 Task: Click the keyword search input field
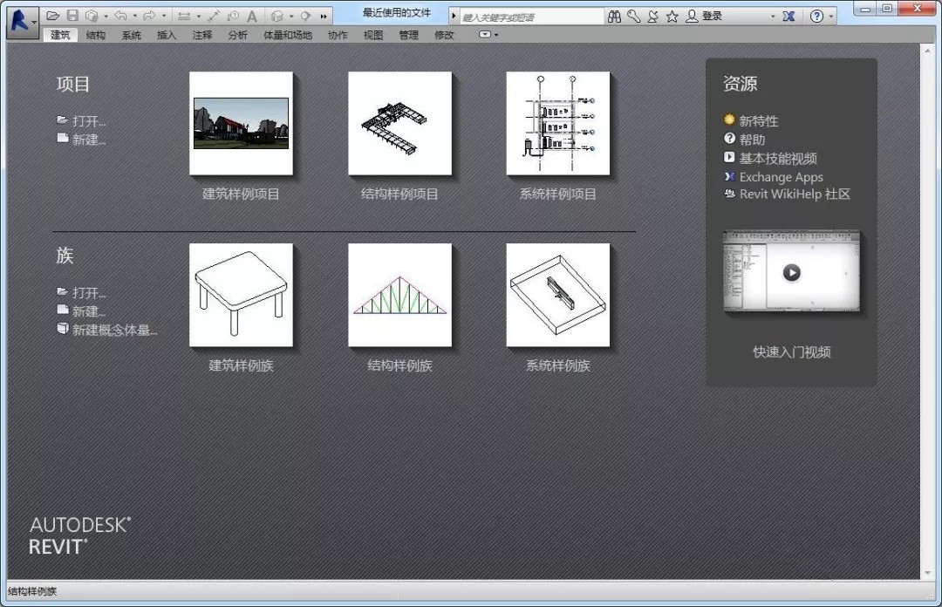(532, 17)
